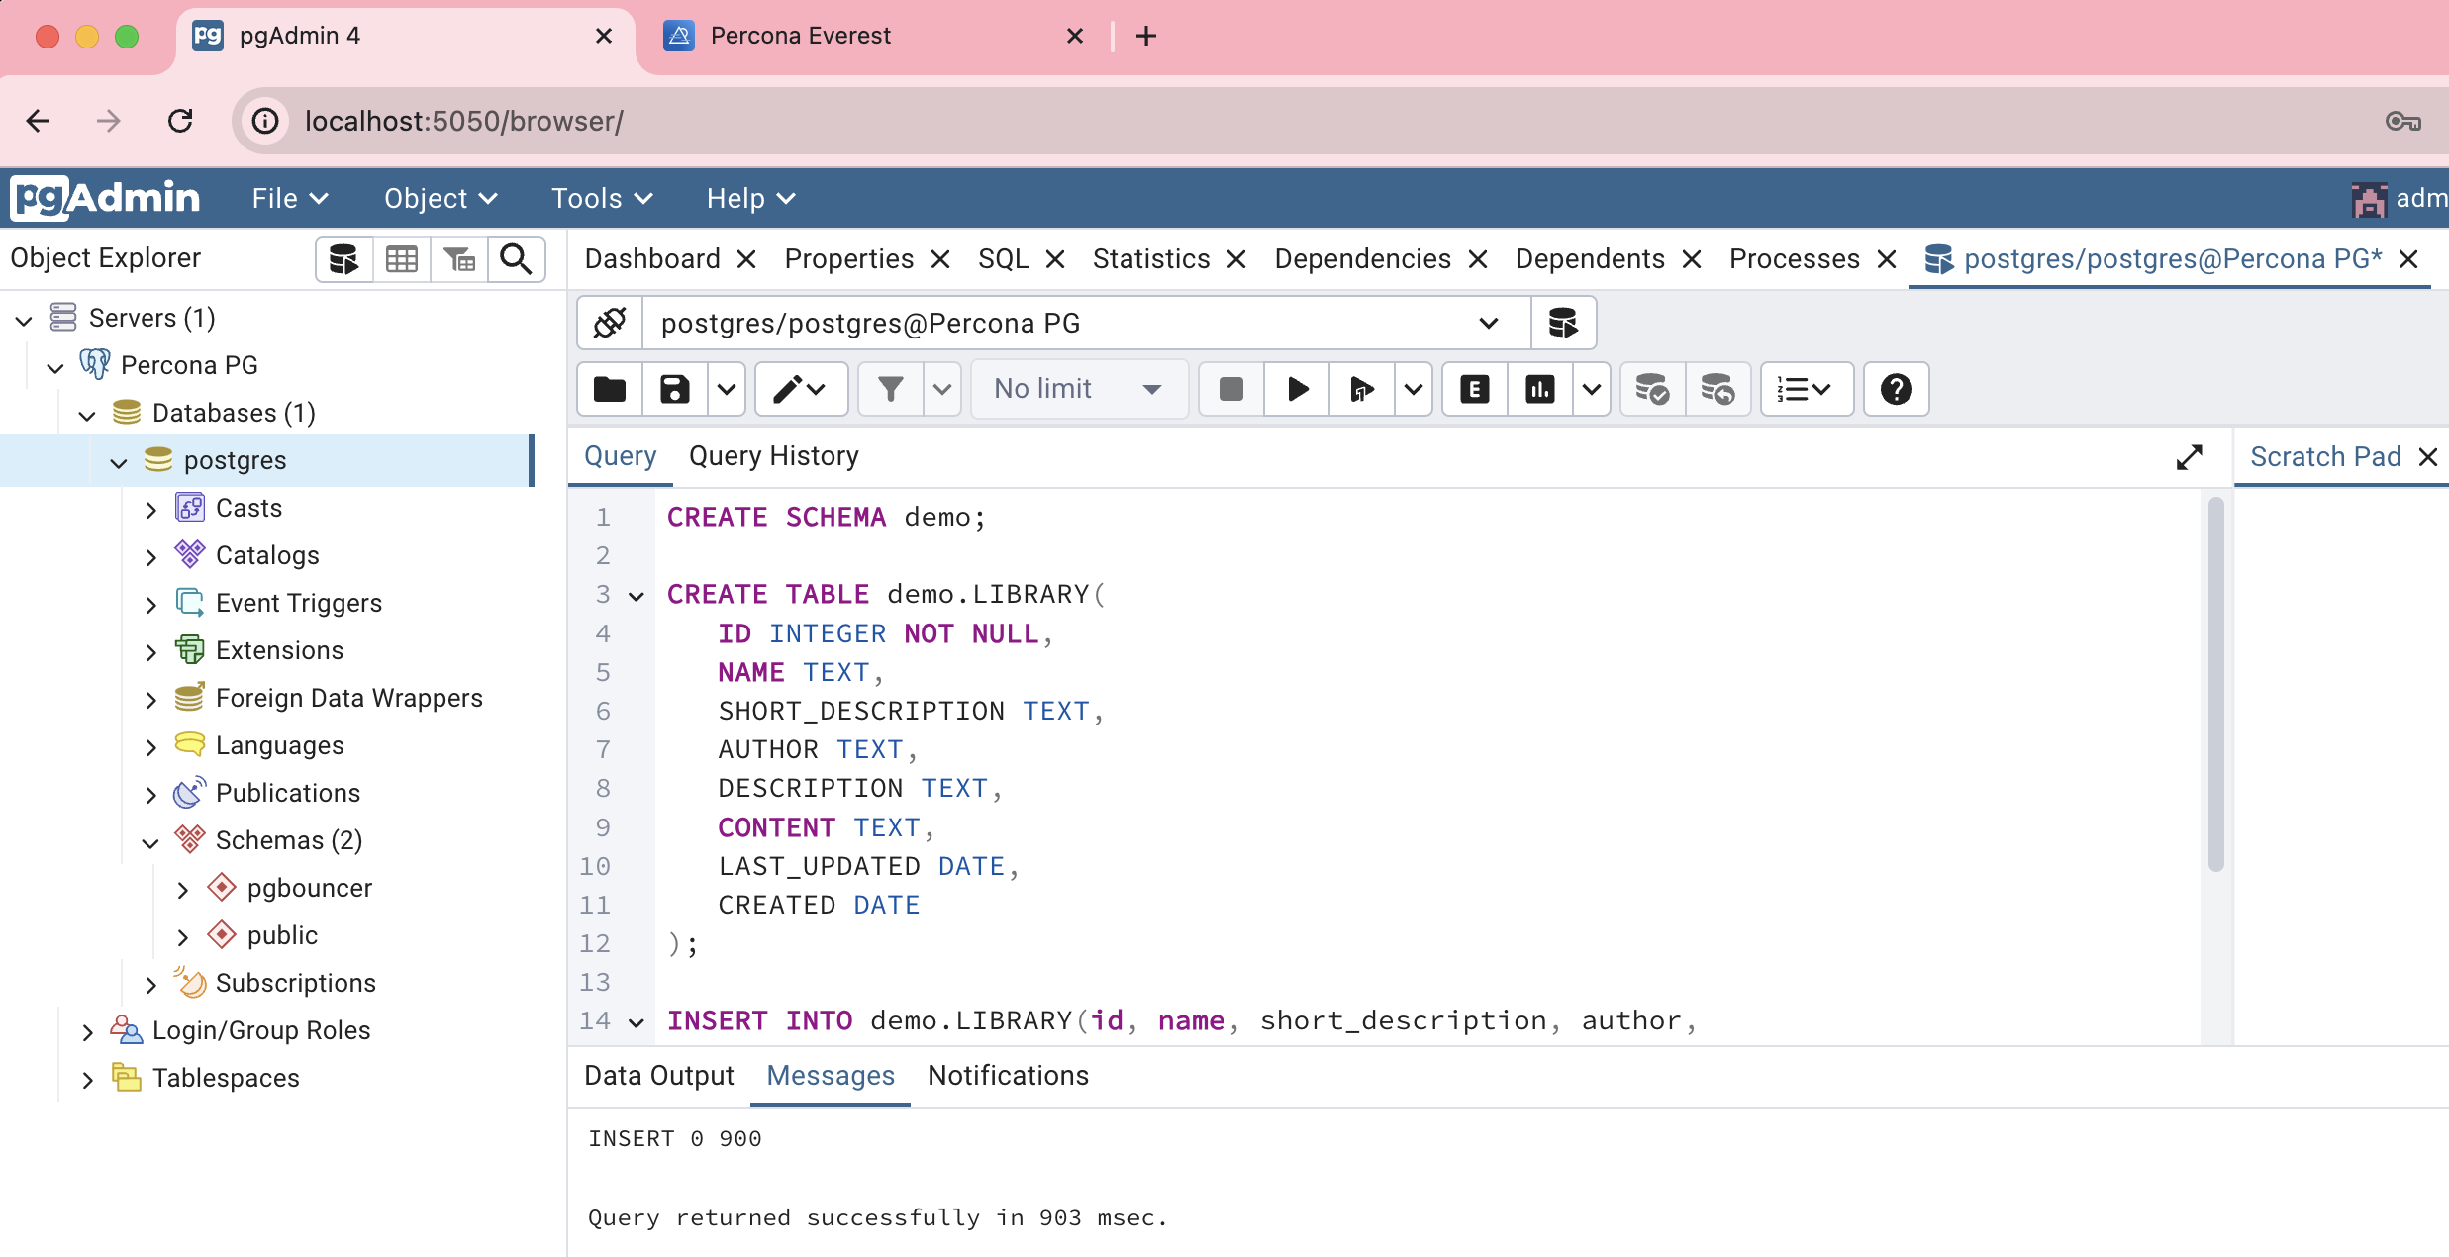Screen dimensions: 2449x1257
Task: Click the filtered rows icon in Object Explorer
Action: [459, 258]
